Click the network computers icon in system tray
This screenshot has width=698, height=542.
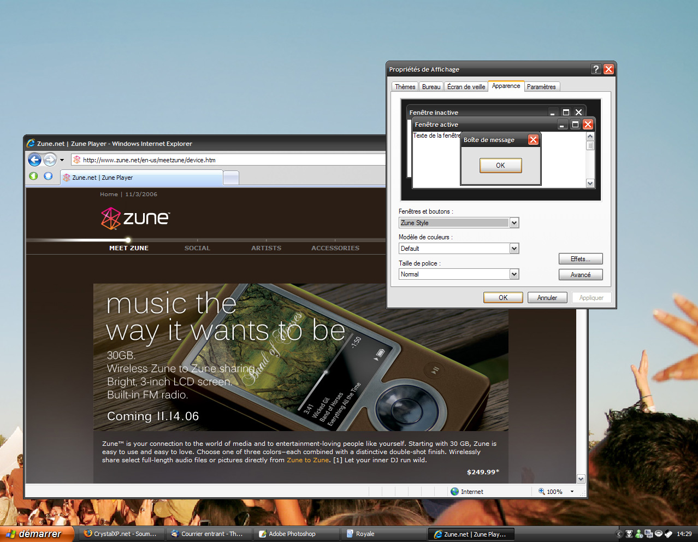pos(649,534)
